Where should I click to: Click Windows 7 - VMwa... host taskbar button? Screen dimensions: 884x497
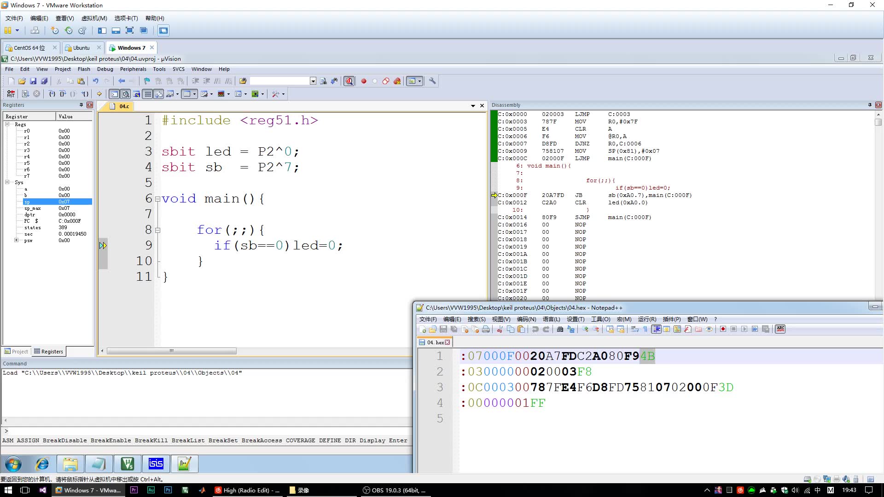pos(88,490)
